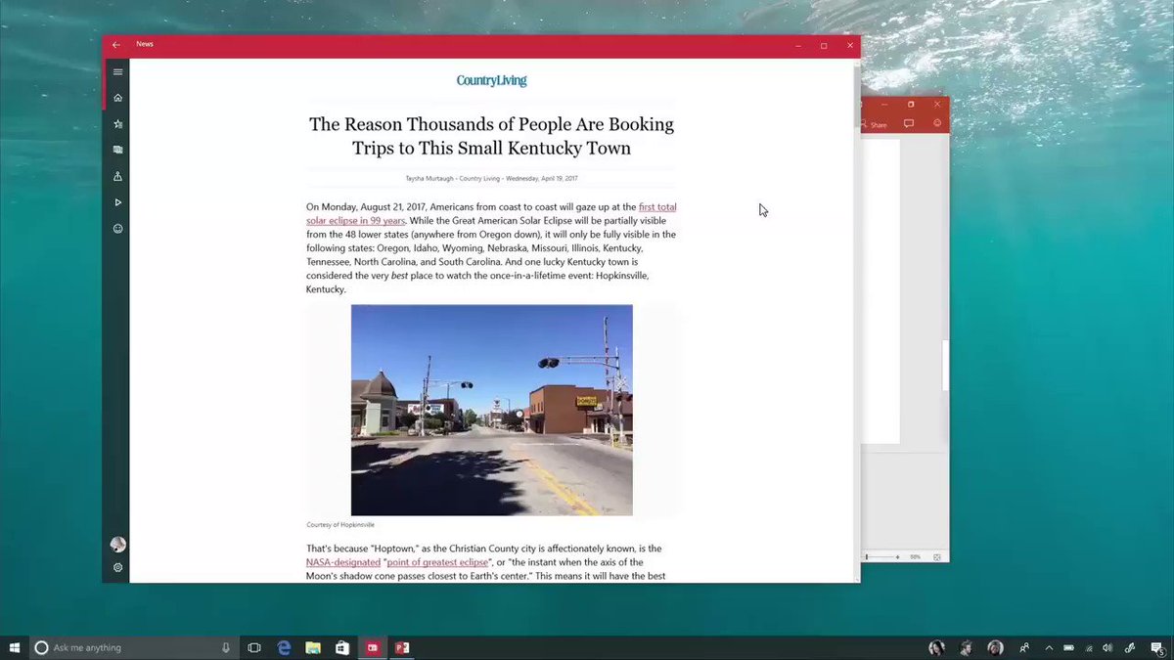Open Interests via the star icon
Screen dimensions: 1174x660
(117, 124)
